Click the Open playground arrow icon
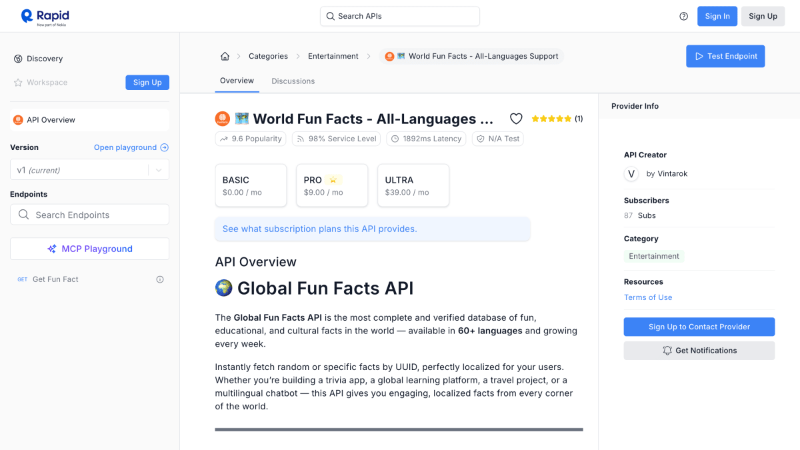The height and width of the screenshot is (450, 800). click(x=165, y=148)
